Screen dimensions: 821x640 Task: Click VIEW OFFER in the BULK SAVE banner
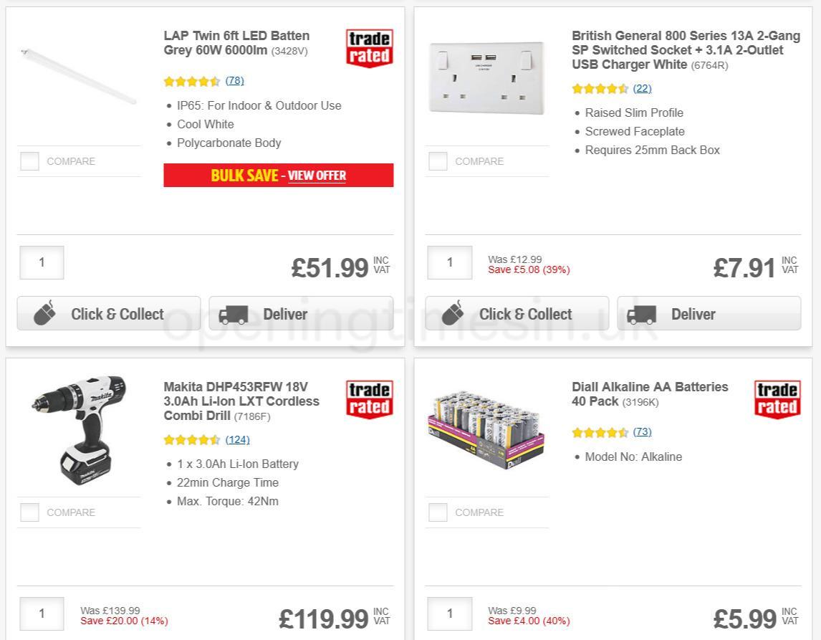[316, 176]
